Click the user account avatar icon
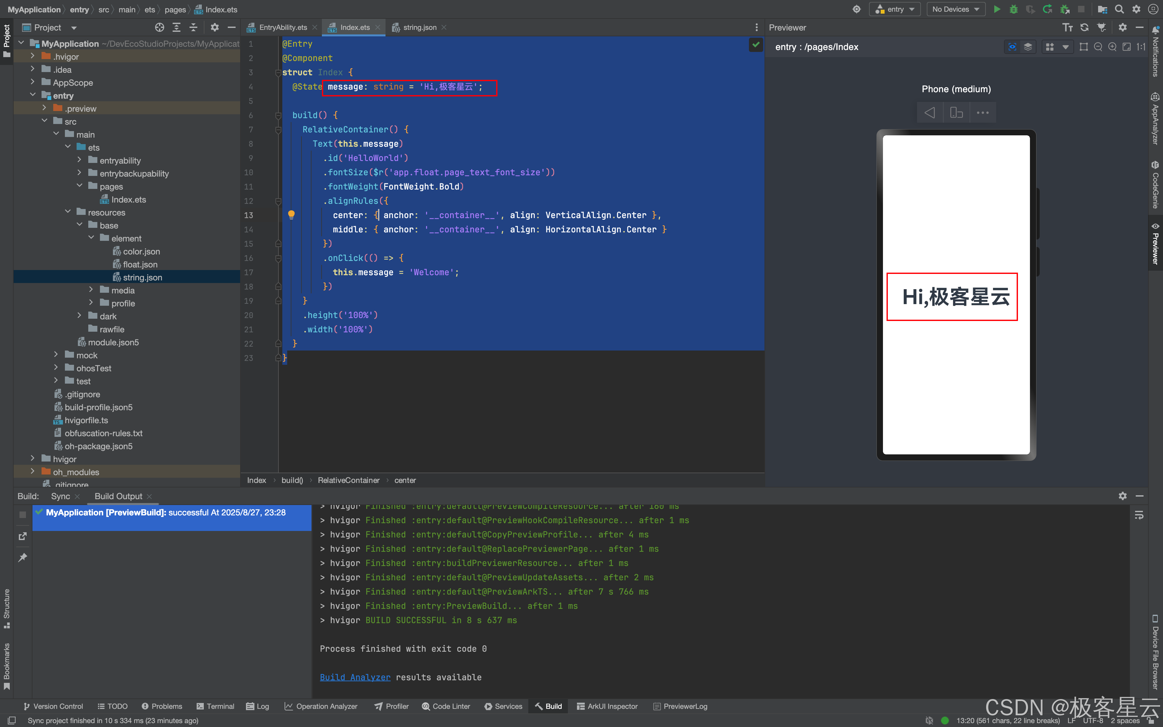The width and height of the screenshot is (1163, 727). pyautogui.click(x=1153, y=9)
